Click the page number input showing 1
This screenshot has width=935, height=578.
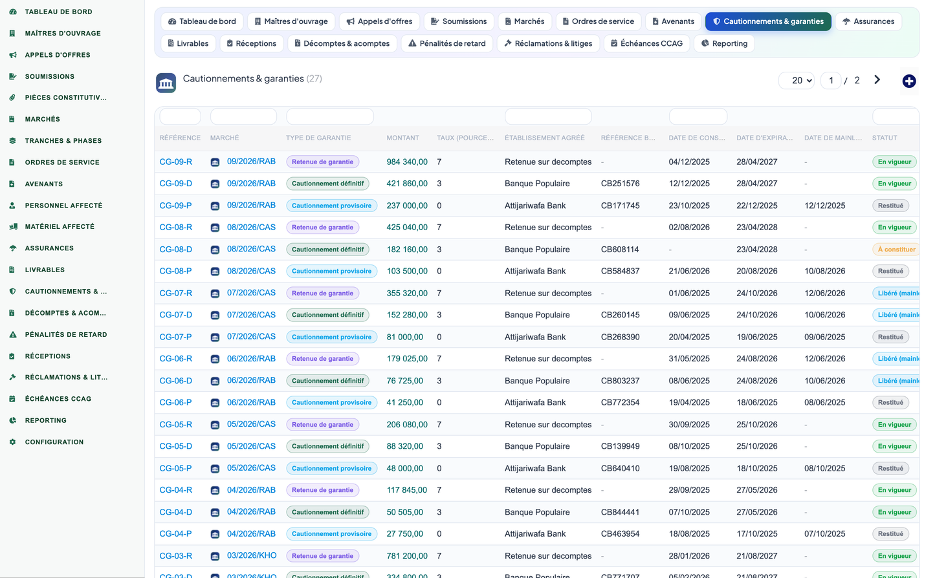(x=831, y=81)
